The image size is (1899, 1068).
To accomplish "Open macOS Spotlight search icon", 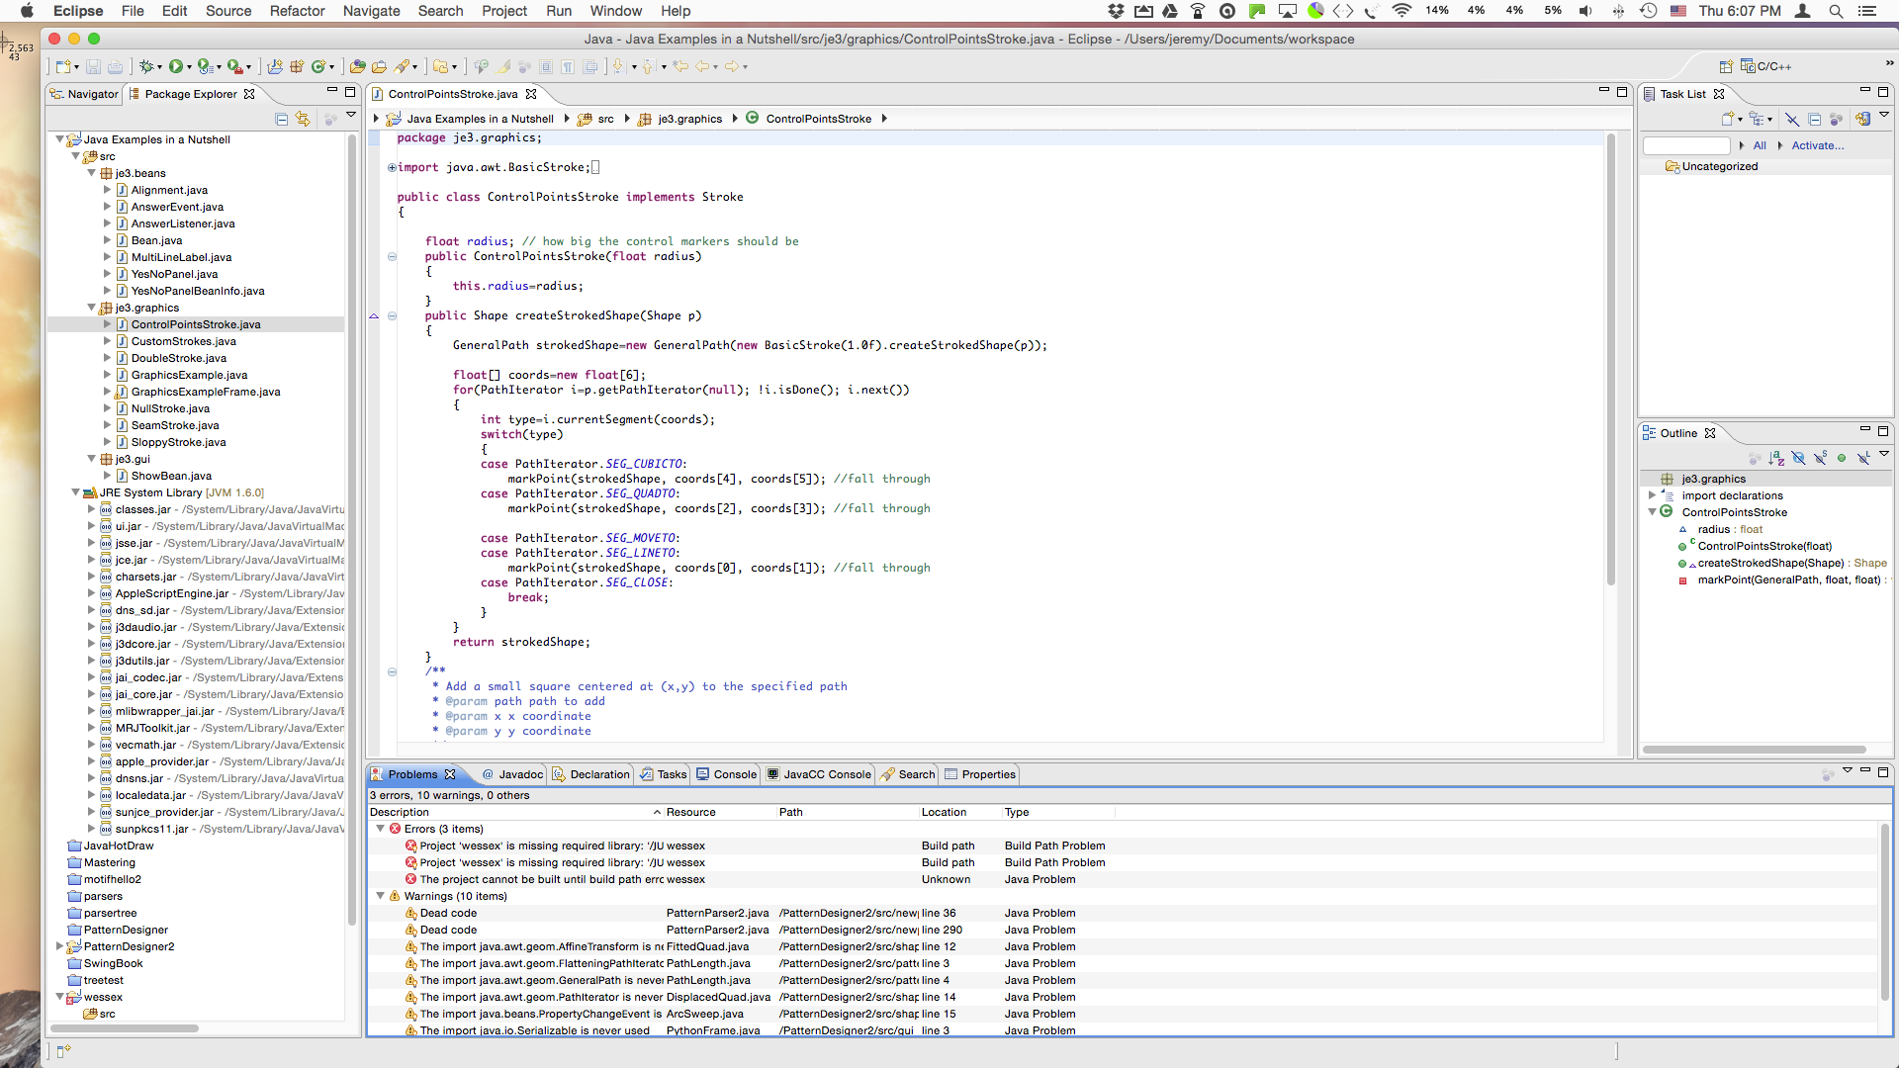I will (1836, 11).
